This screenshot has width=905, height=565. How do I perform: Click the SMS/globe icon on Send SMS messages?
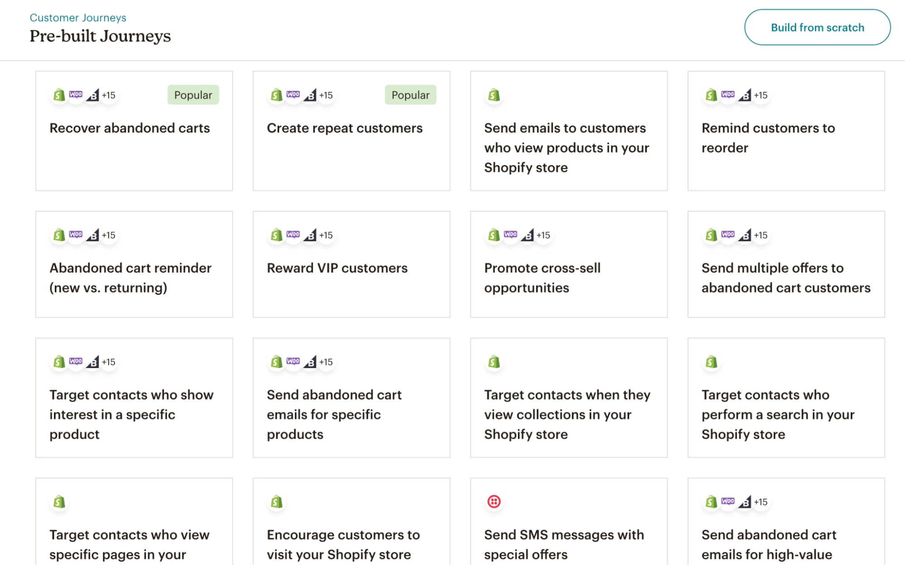pos(493,501)
